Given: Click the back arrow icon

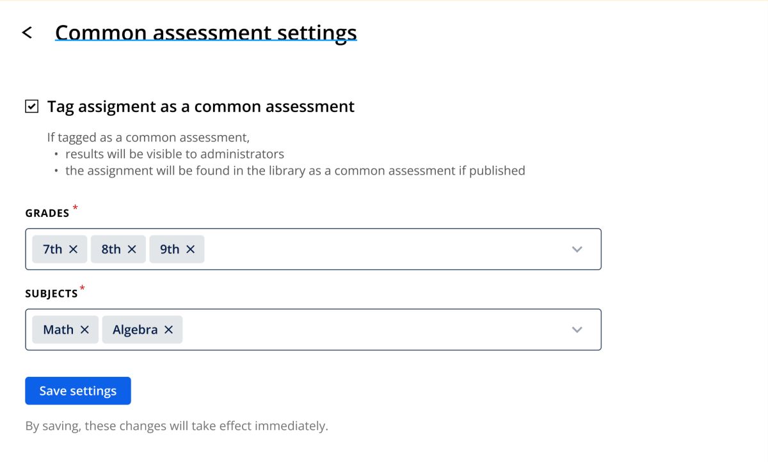Looking at the screenshot, I should pyautogui.click(x=27, y=33).
